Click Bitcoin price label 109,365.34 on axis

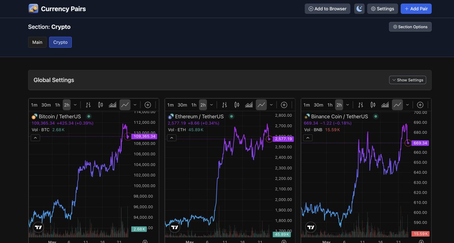[144, 136]
